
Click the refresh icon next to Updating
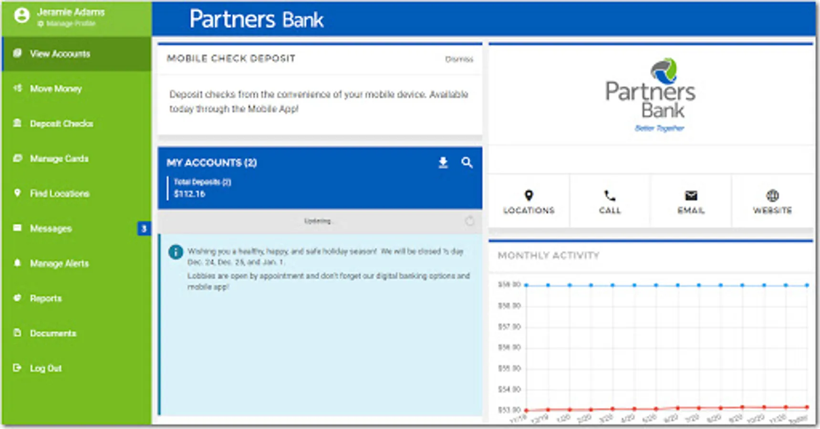tap(469, 221)
